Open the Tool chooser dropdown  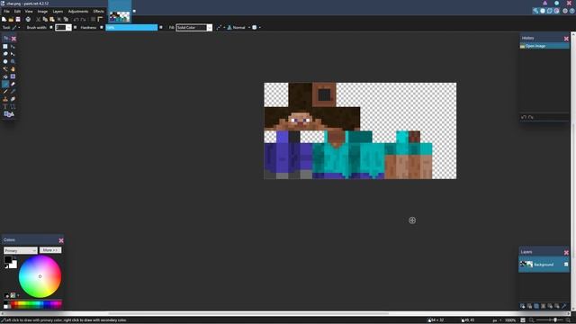[16, 28]
